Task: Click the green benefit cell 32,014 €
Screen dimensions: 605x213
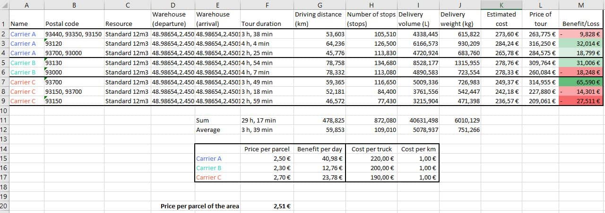Action: click(581, 43)
